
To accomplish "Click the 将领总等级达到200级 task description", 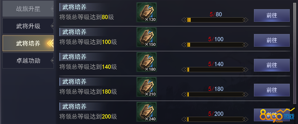I will coord(88,116).
